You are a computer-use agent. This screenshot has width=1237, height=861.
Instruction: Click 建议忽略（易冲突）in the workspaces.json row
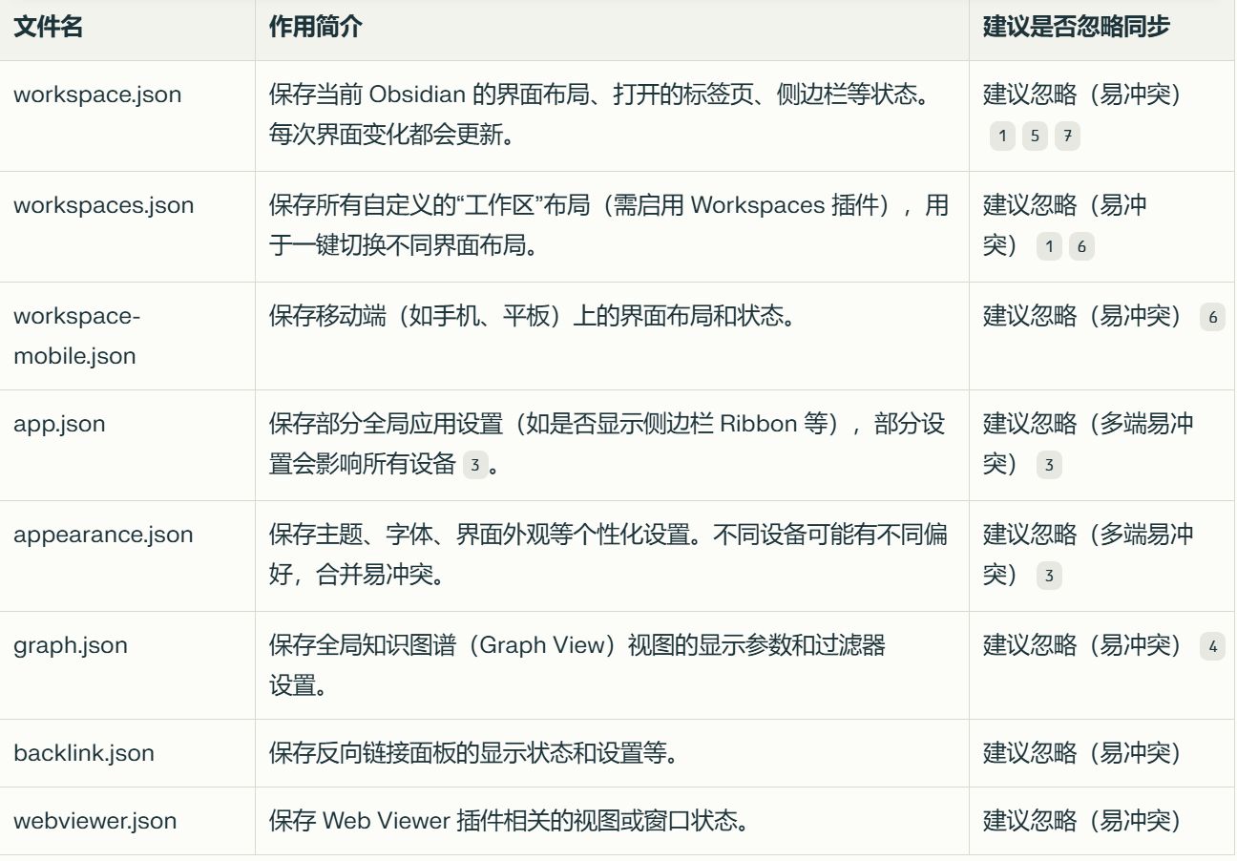click(x=1065, y=226)
